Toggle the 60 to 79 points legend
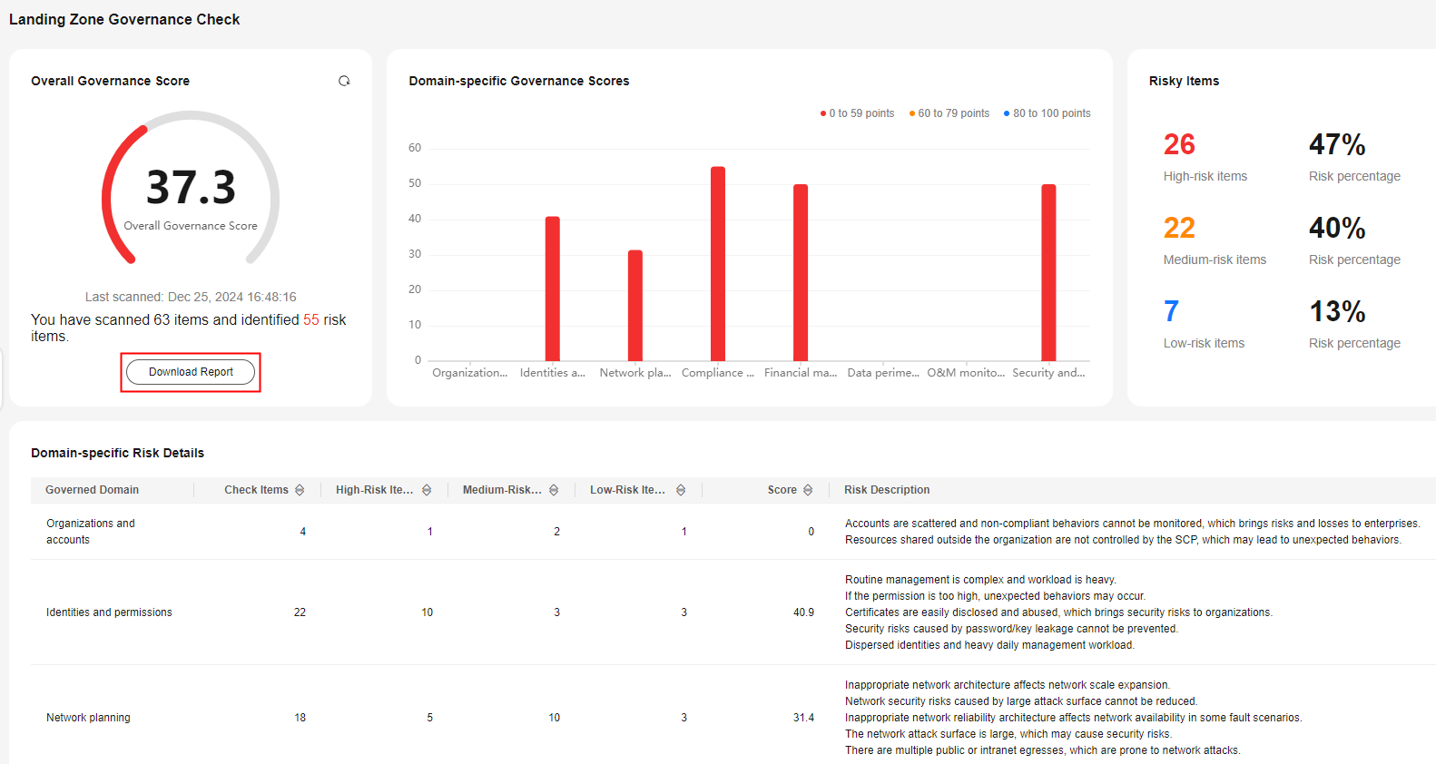 point(949,113)
